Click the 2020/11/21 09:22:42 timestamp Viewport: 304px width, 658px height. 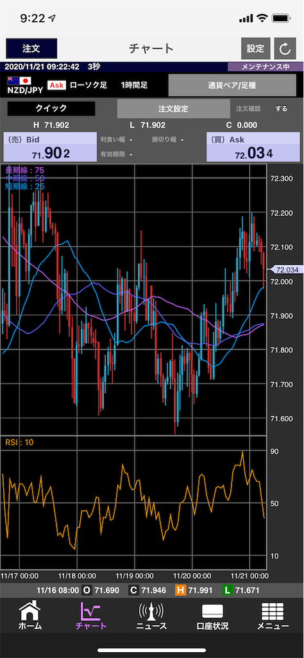click(x=42, y=67)
